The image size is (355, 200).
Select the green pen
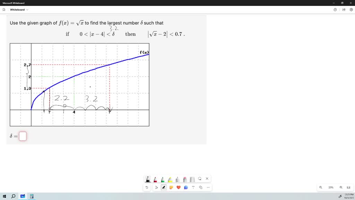point(162,178)
